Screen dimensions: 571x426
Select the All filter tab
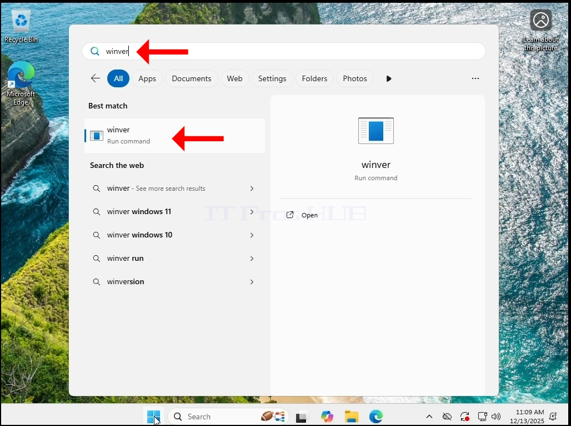[x=118, y=78]
